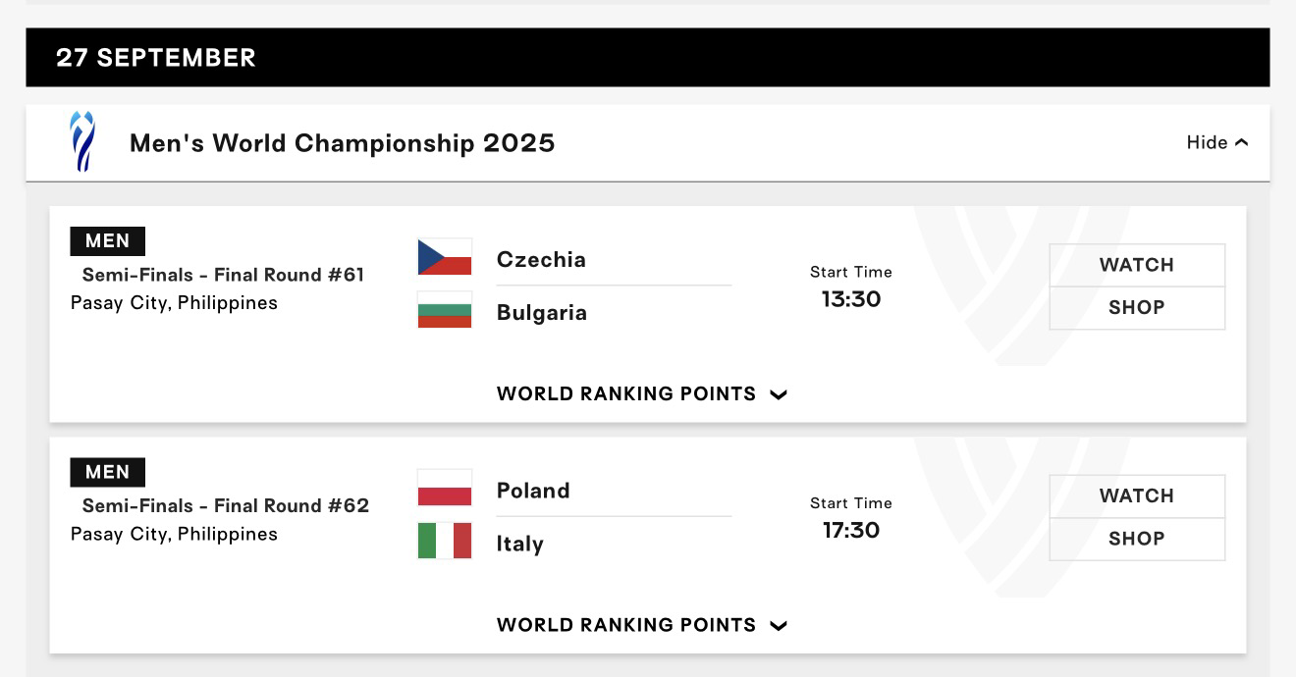Open the Bulgaria team name link
Image resolution: width=1296 pixels, height=677 pixels.
point(542,313)
